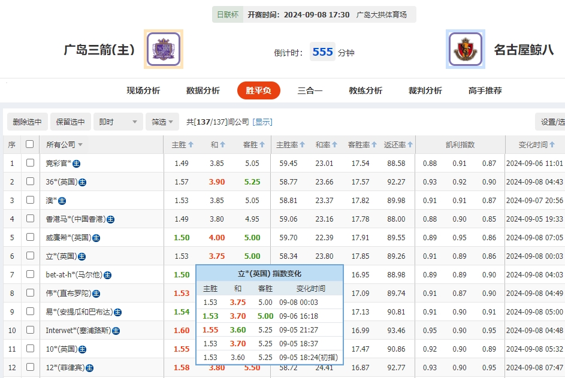Click the sort arrow next to 客胜率 header
This screenshot has width=565, height=378.
pos(375,144)
